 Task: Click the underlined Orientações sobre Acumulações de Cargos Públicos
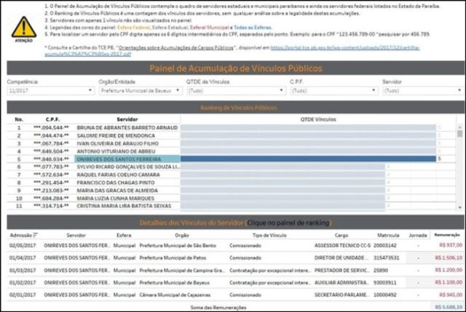click(175, 47)
